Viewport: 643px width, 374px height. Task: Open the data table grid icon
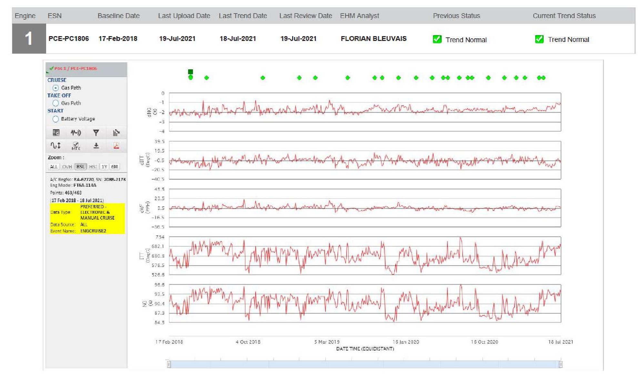pos(56,133)
